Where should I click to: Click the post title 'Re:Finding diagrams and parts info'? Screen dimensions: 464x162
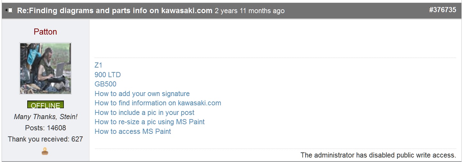pos(114,11)
